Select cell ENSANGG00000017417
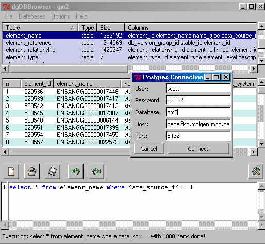This screenshot has width=265, height=244. click(88, 99)
